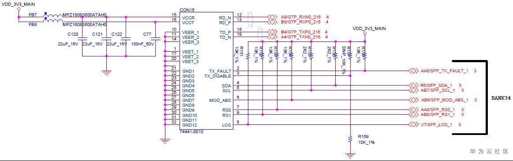513x161 pixels.
Task: Click the 22uF_16V value under C120
Action: [68, 44]
